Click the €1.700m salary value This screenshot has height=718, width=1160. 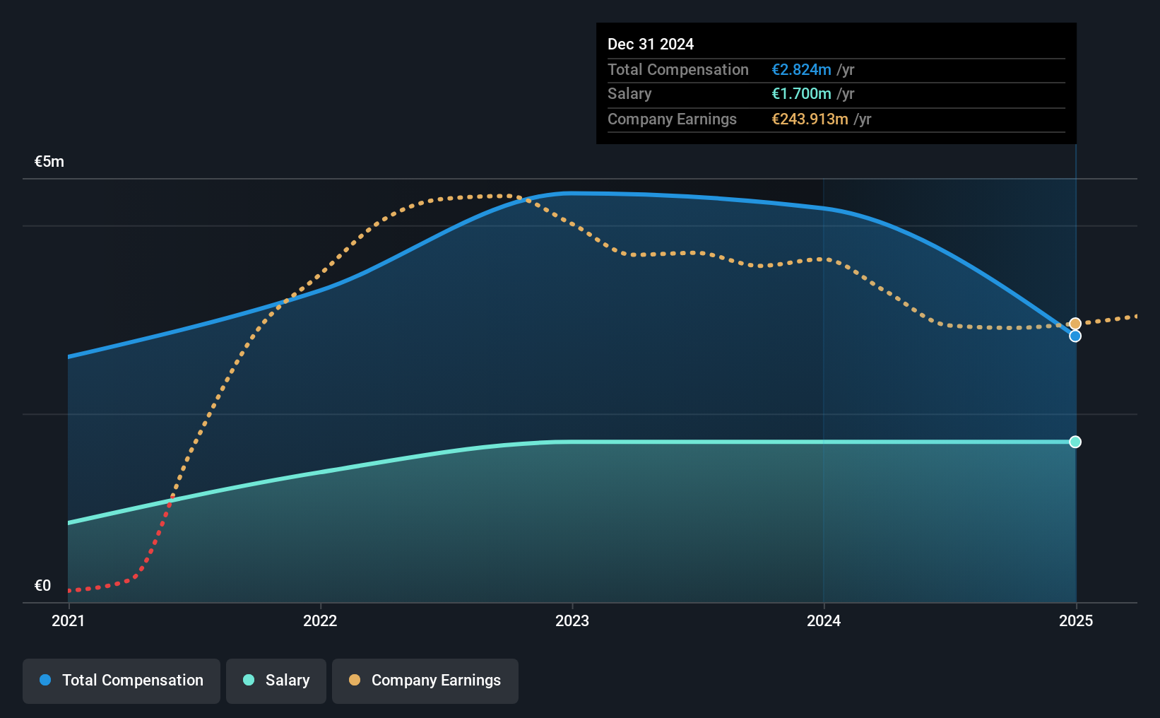801,94
